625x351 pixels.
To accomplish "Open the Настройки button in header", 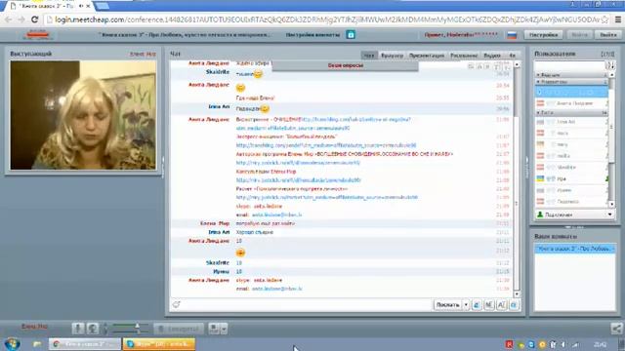I will coord(543,35).
